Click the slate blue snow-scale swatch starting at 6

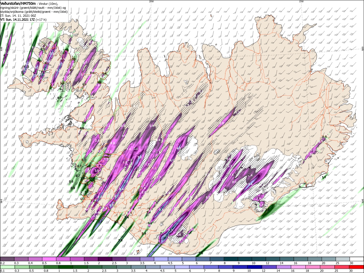click(202, 259)
